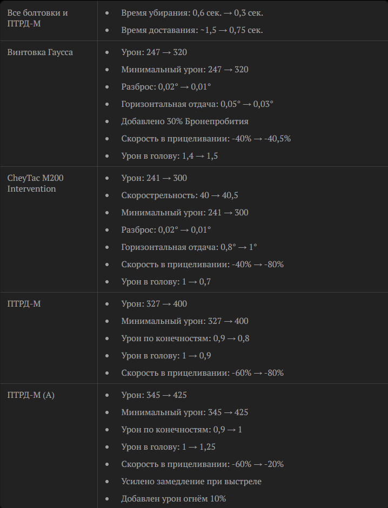This screenshot has height=508, width=388.
Task: Click "Добавлено 30% Бронепробития" line
Action: 185,121
